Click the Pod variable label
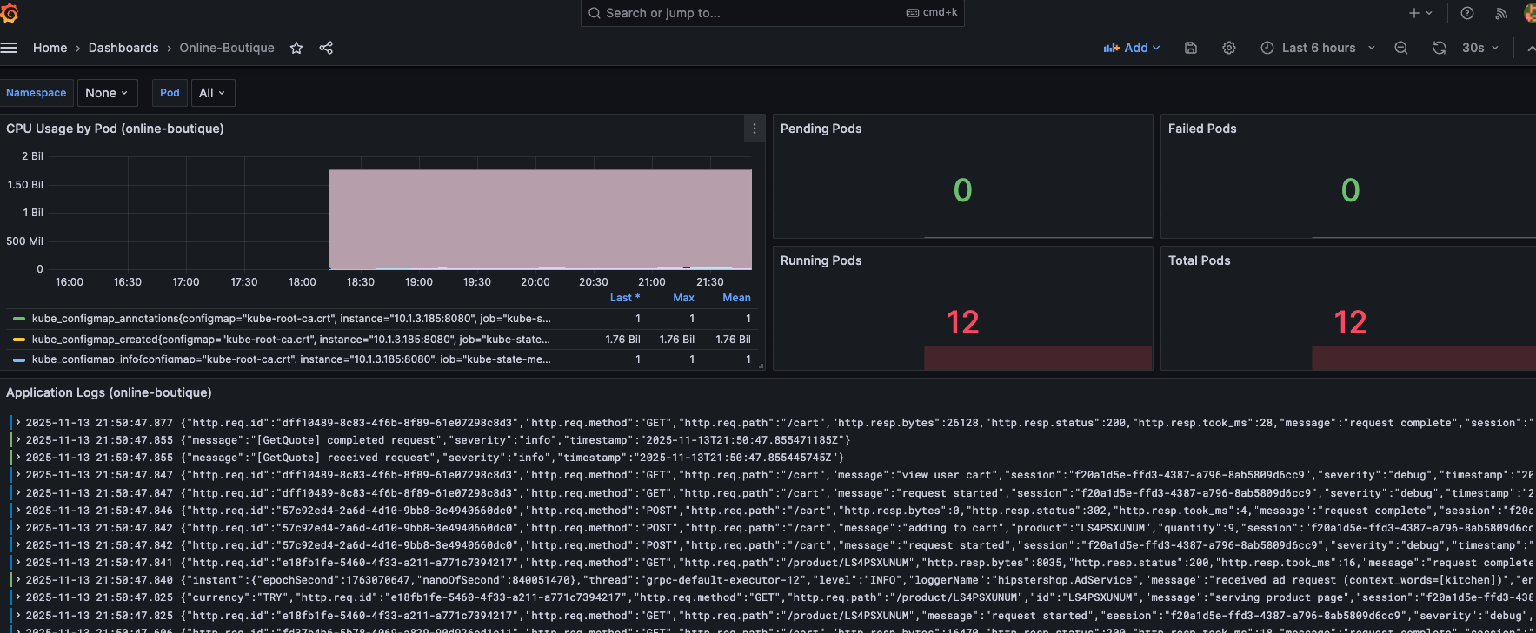Screen dimensions: 1536x633 170,93
